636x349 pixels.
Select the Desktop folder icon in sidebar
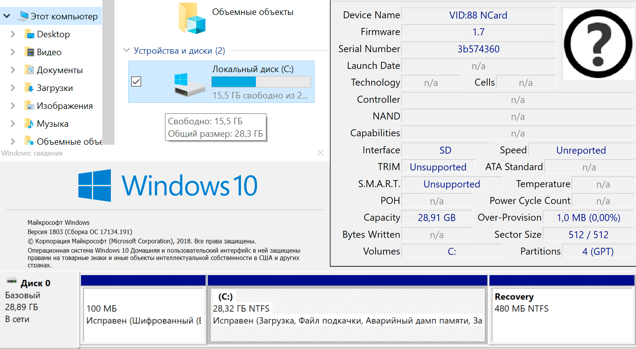[30, 34]
